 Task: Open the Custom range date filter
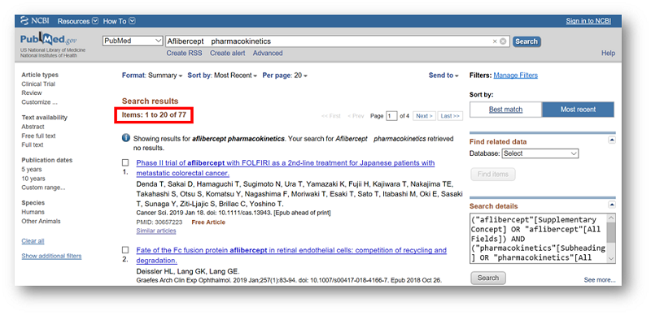[x=44, y=188]
